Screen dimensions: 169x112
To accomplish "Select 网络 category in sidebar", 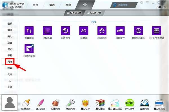I will (10, 62).
